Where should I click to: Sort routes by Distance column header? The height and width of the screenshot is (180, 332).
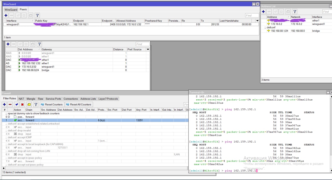click(x=120, y=49)
